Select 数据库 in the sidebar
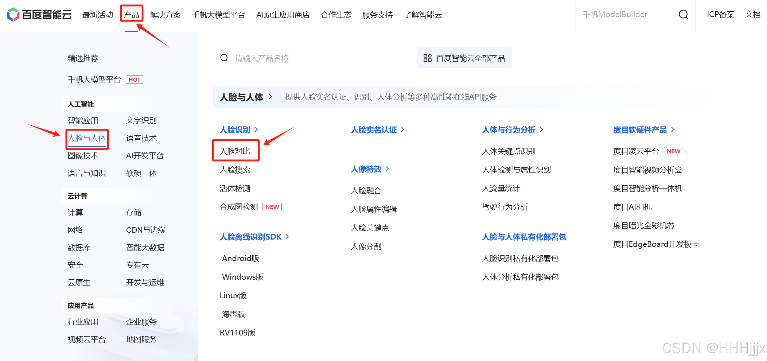Screen dimensions: 767x361 click(x=79, y=248)
